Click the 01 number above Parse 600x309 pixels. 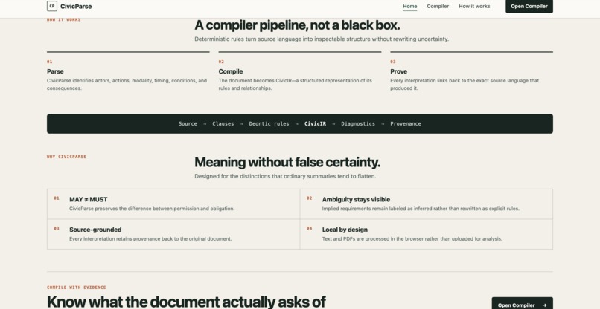50,62
